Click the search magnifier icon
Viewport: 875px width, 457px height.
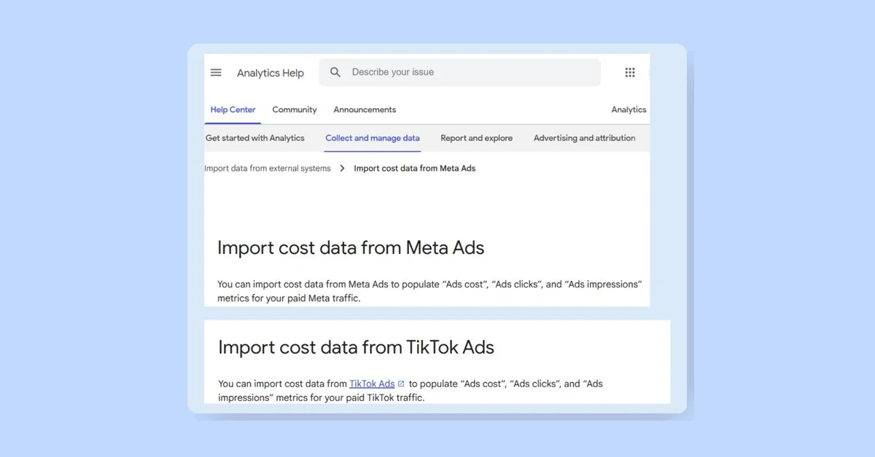point(335,73)
